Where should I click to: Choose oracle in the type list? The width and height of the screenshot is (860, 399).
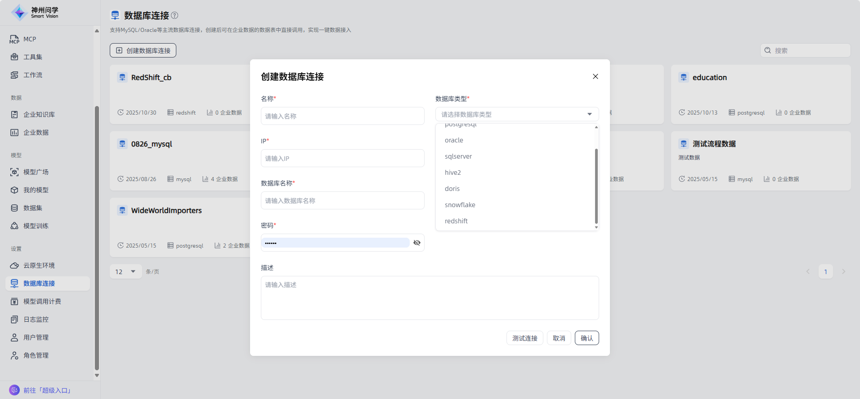tap(454, 140)
